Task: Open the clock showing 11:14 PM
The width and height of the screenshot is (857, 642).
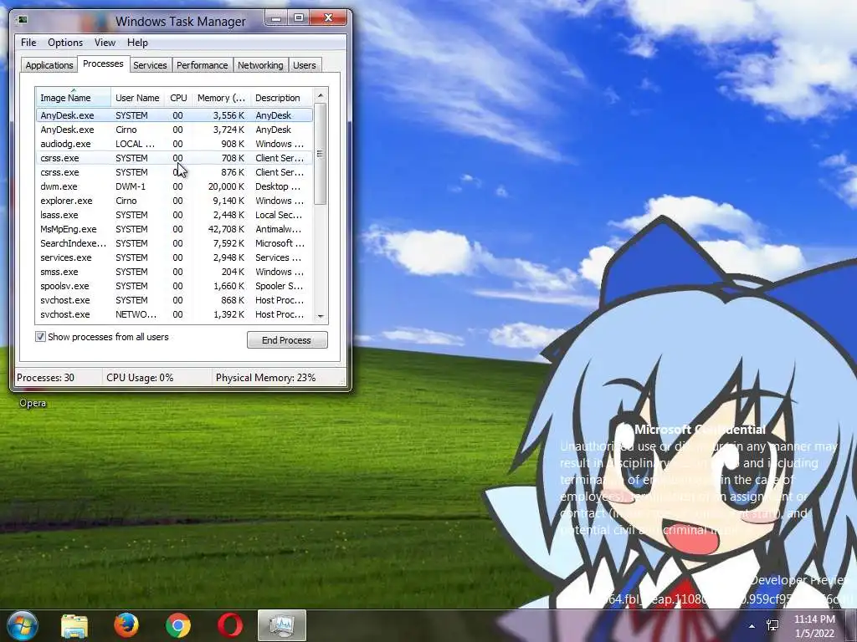Action: click(814, 626)
